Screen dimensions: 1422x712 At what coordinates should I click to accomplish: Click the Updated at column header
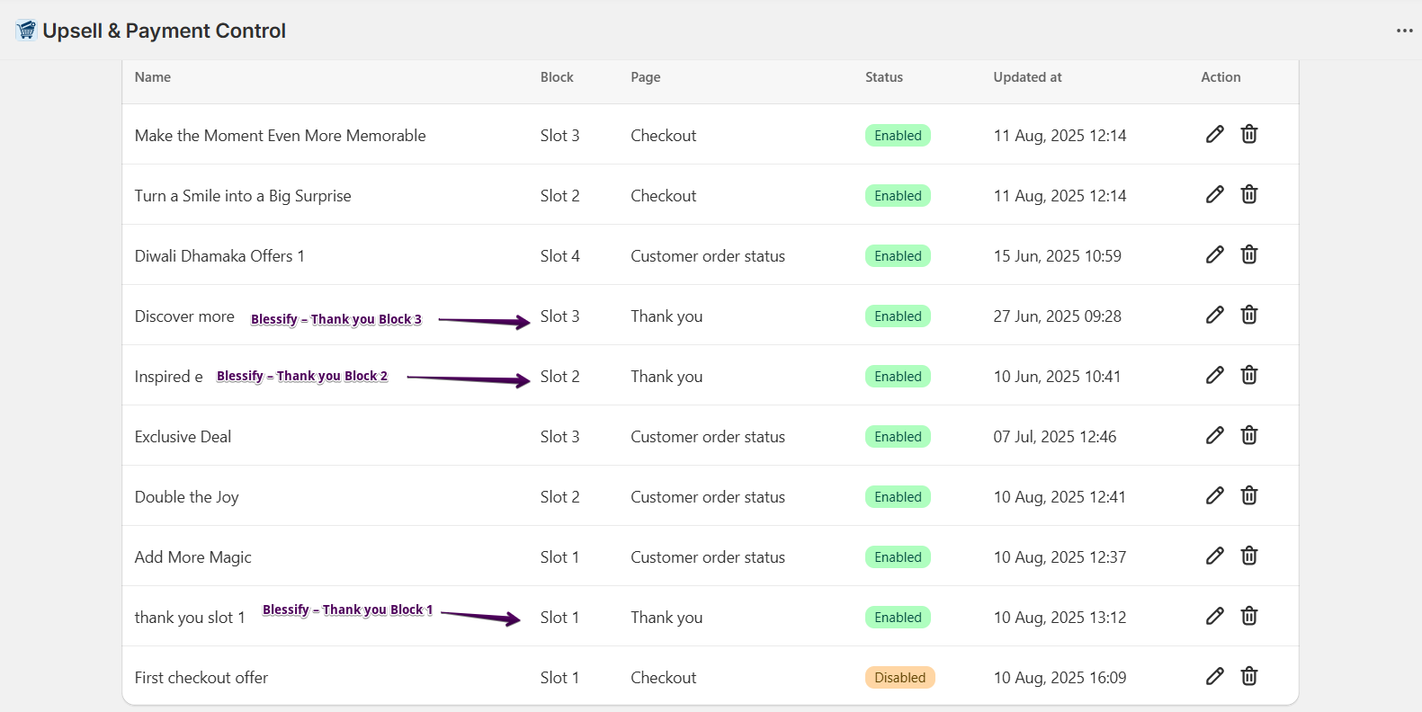coord(1027,77)
